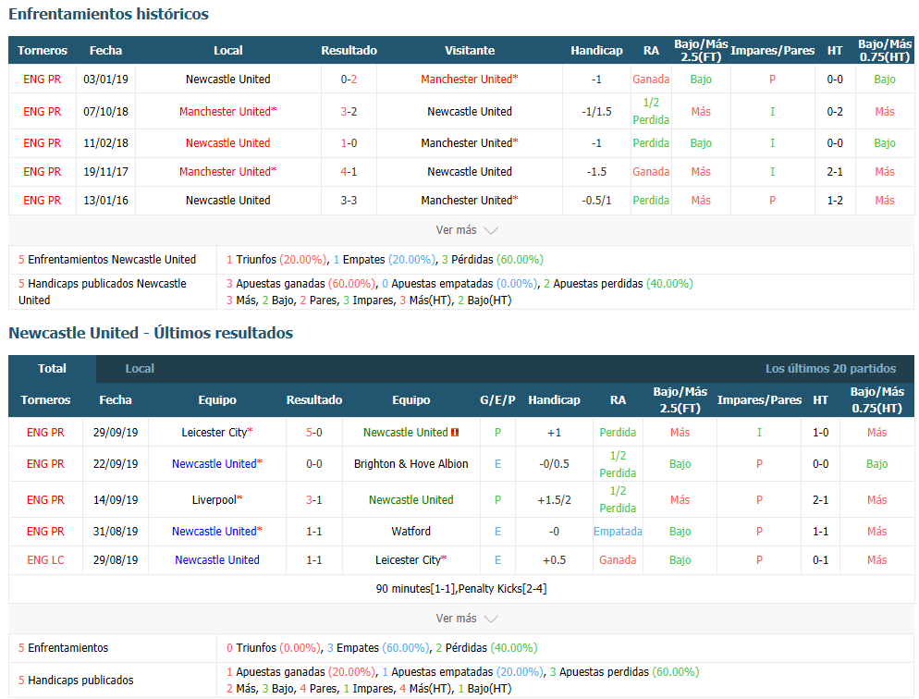Screen dimensions: 919x699
Task: Open Newcastle United local link dated 11/02/18
Action: pos(228,143)
